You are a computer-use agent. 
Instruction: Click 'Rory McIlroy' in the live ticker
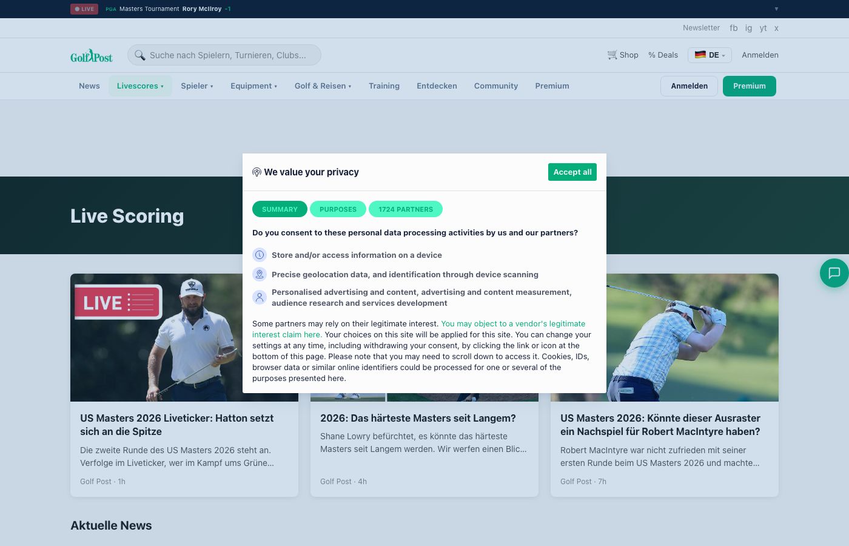click(x=202, y=9)
